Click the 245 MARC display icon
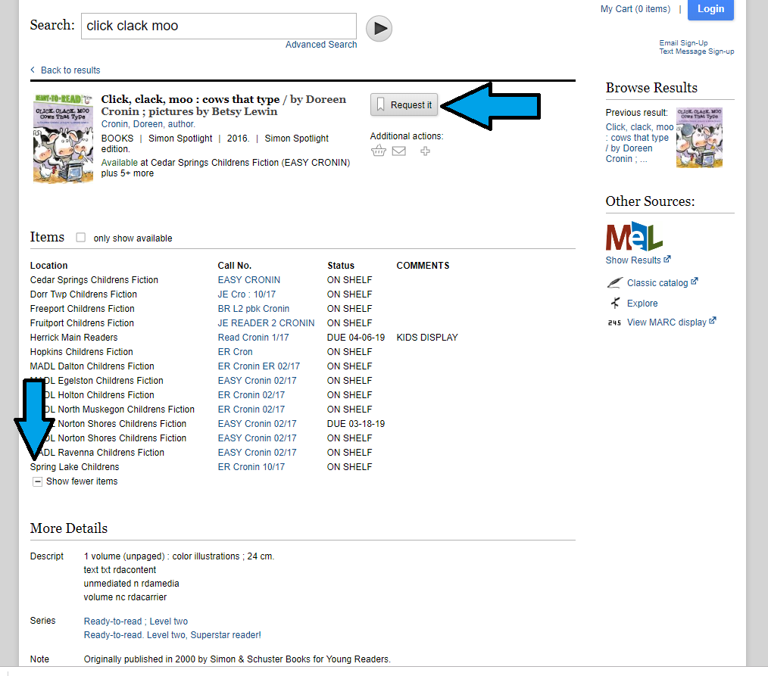Viewport: 768px width, 676px height. (614, 322)
